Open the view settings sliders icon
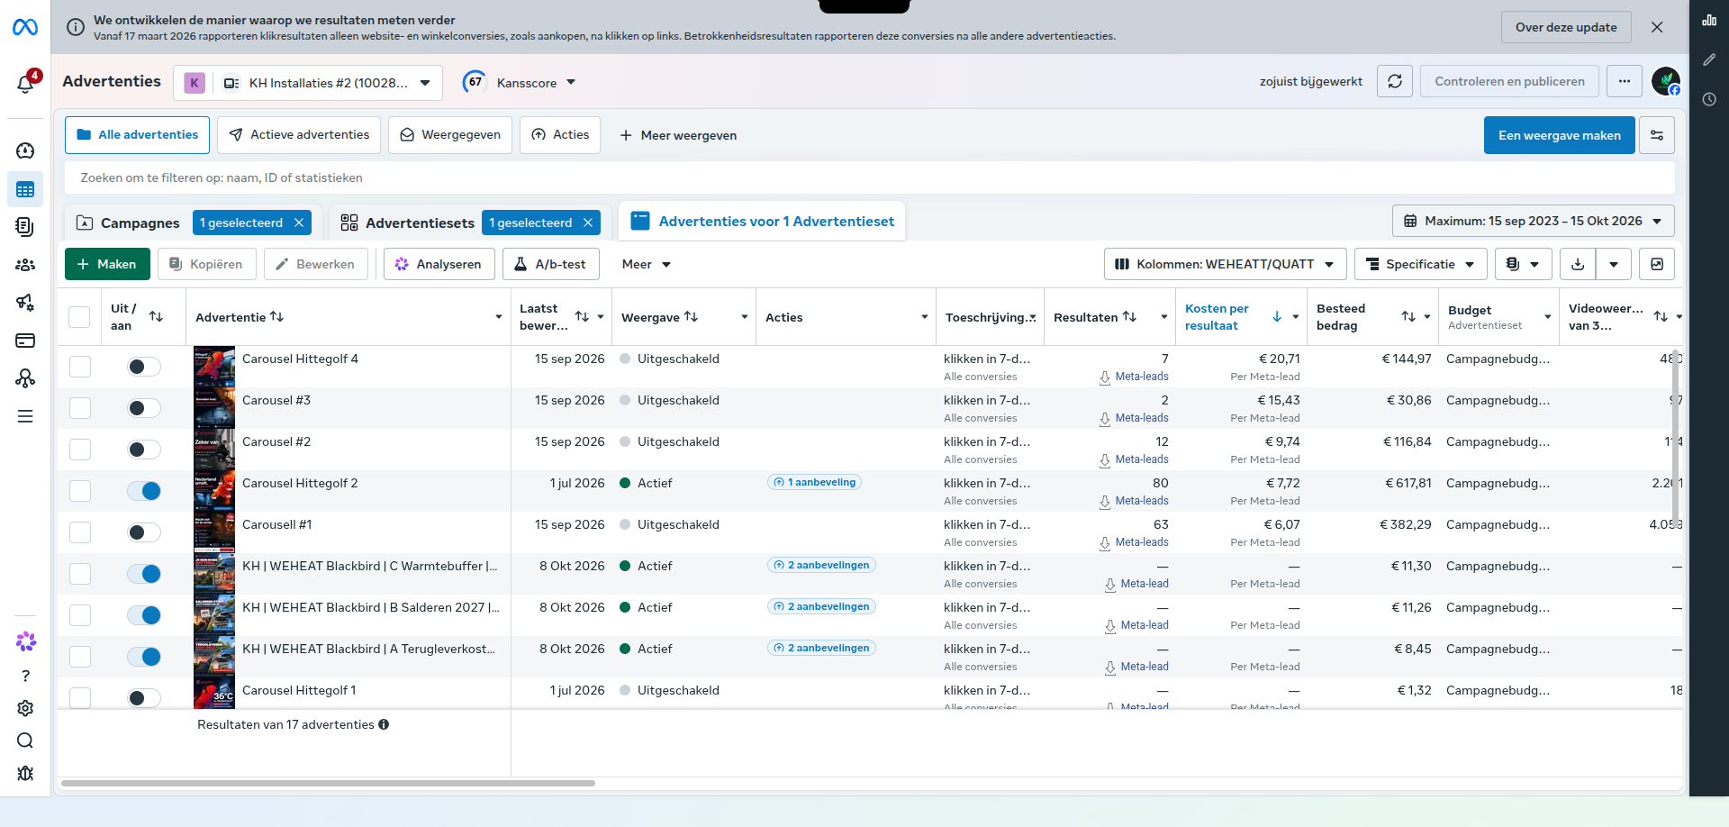This screenshot has width=1729, height=827. (x=1657, y=135)
